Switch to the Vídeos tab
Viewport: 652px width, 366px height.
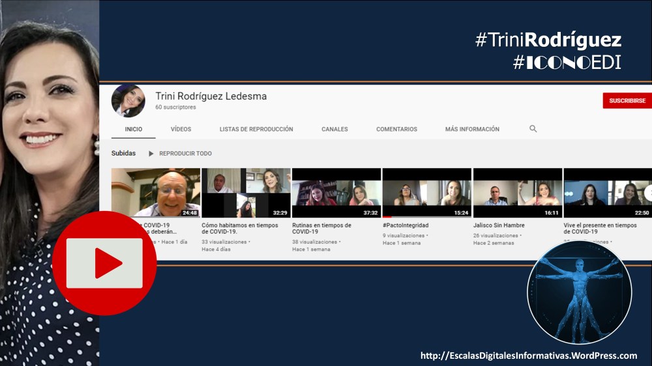coord(181,129)
